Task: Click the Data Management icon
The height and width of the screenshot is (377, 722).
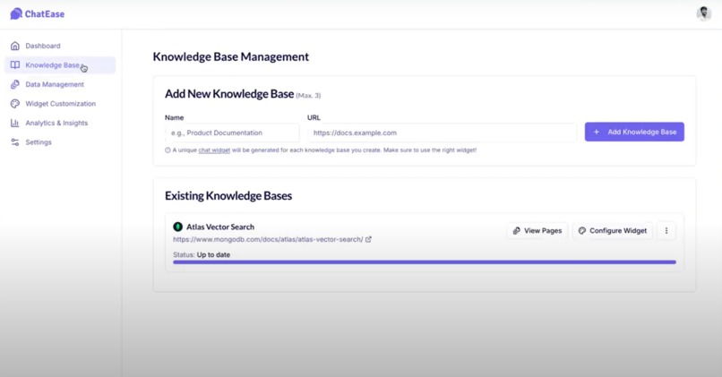Action: pos(15,84)
